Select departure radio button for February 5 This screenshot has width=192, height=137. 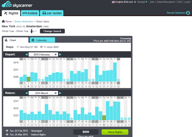pos(36,86)
